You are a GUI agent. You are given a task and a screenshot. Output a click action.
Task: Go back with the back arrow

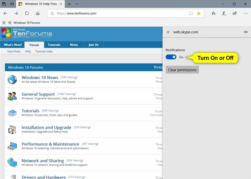tap(5, 13)
